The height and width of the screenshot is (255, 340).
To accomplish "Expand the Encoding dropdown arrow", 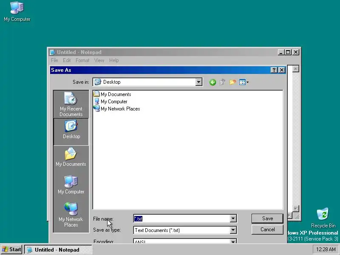I will coord(233,241).
